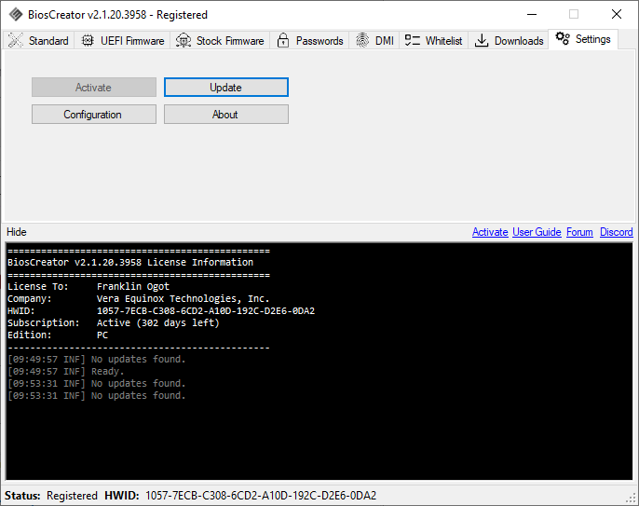Click the License Information header line
Image resolution: width=639 pixels, height=506 pixels.
(130, 262)
